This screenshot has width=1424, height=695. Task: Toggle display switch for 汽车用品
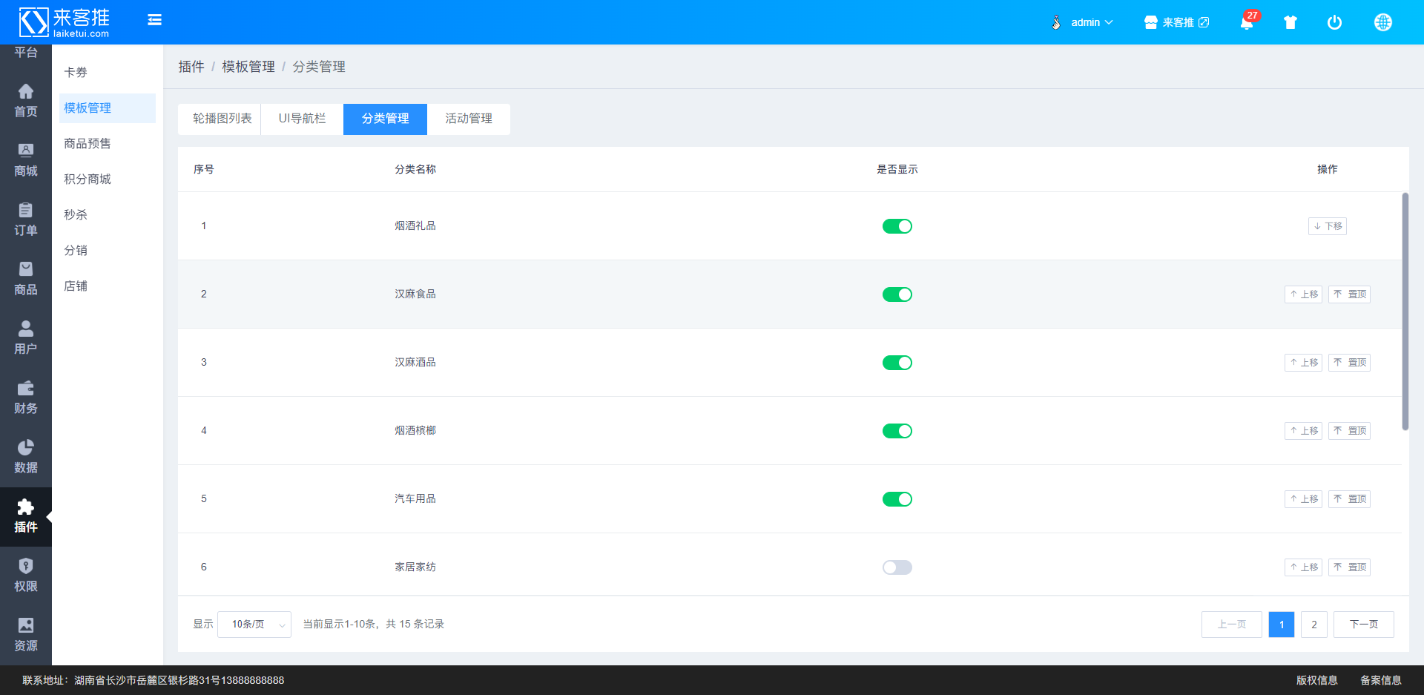click(x=897, y=499)
